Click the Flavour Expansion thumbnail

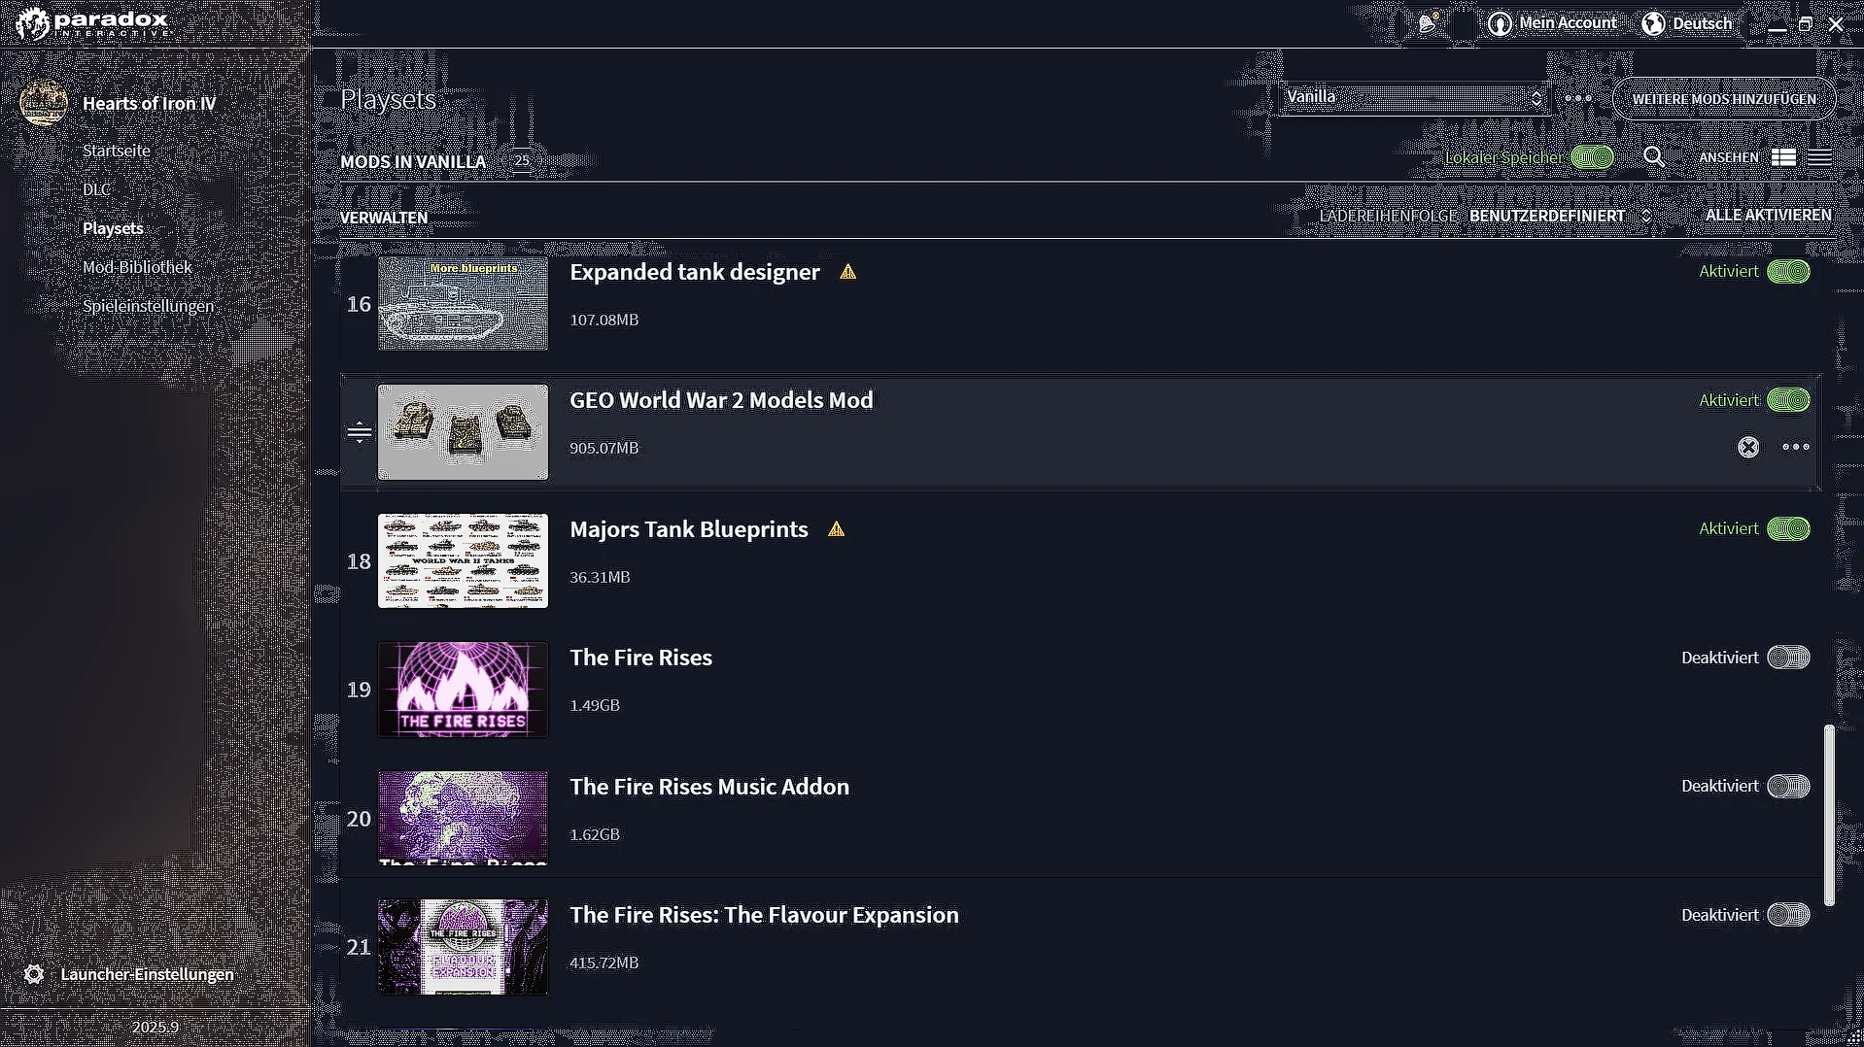click(x=463, y=947)
